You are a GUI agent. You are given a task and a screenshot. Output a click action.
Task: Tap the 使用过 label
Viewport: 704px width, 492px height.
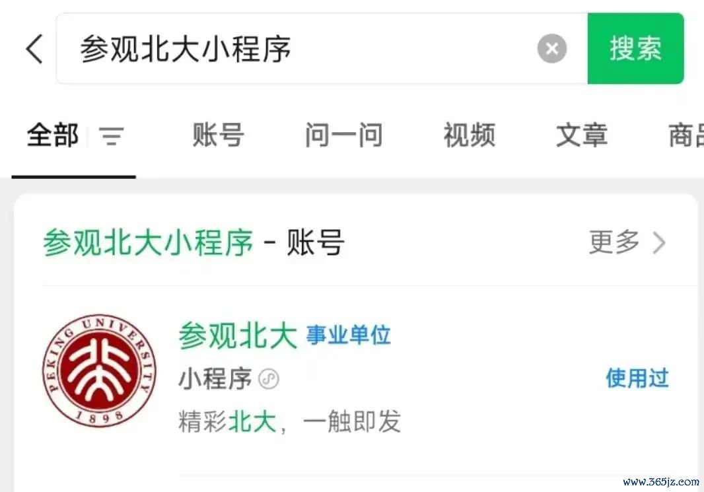point(637,378)
